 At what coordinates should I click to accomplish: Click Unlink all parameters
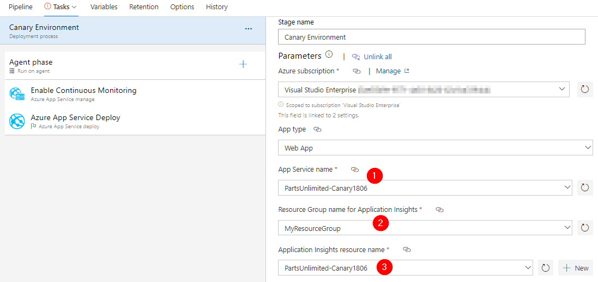pyautogui.click(x=378, y=57)
